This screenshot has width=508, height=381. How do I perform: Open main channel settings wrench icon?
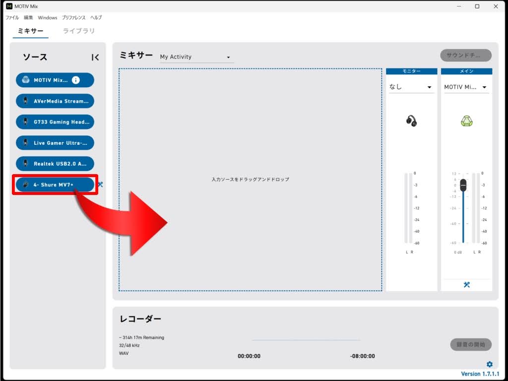466,285
